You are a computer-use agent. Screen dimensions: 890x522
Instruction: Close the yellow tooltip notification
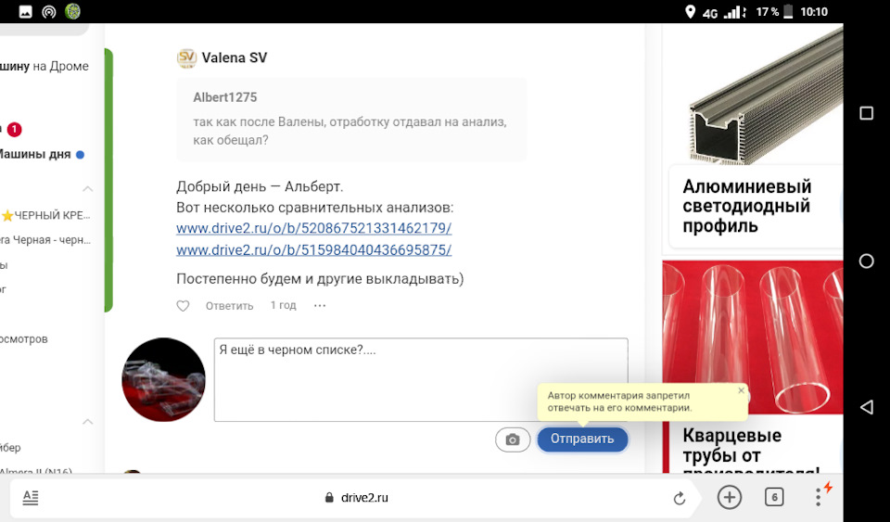tap(741, 390)
